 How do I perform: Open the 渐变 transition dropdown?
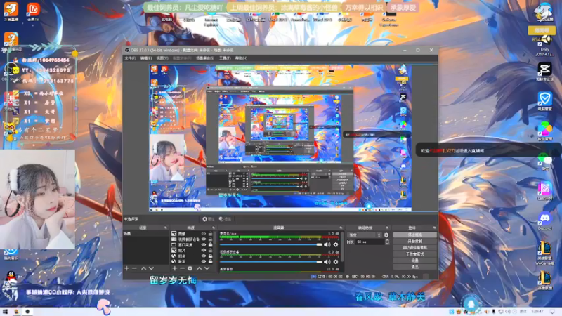[364, 235]
